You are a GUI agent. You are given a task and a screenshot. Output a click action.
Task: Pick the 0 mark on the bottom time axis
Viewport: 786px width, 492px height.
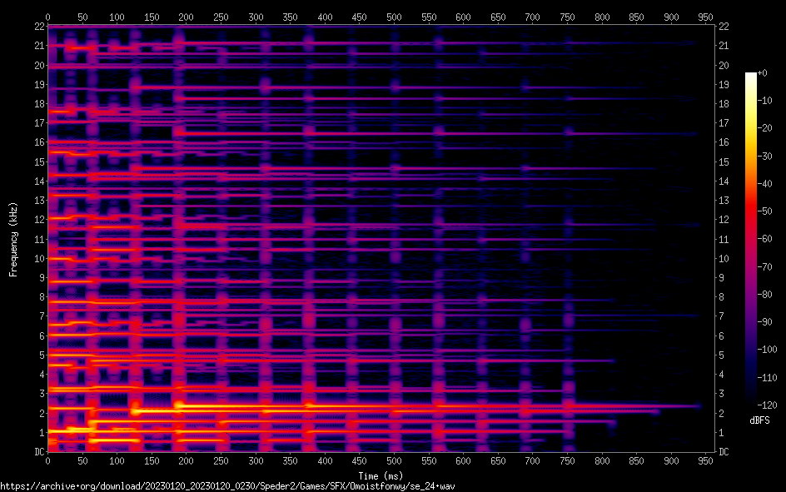[x=47, y=460]
